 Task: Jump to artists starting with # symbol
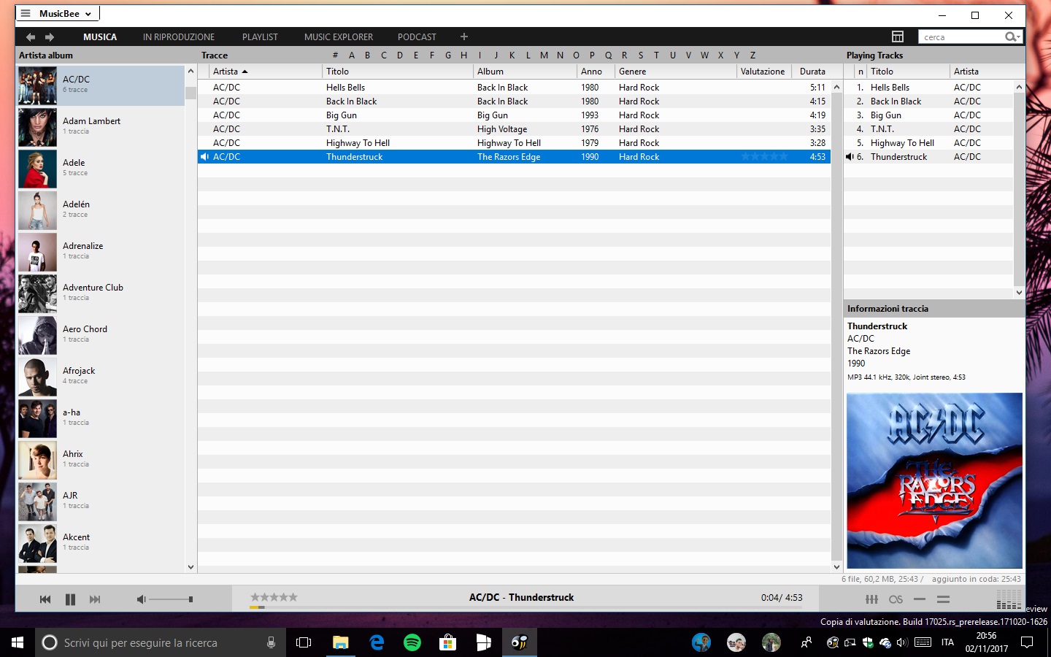[x=335, y=55]
